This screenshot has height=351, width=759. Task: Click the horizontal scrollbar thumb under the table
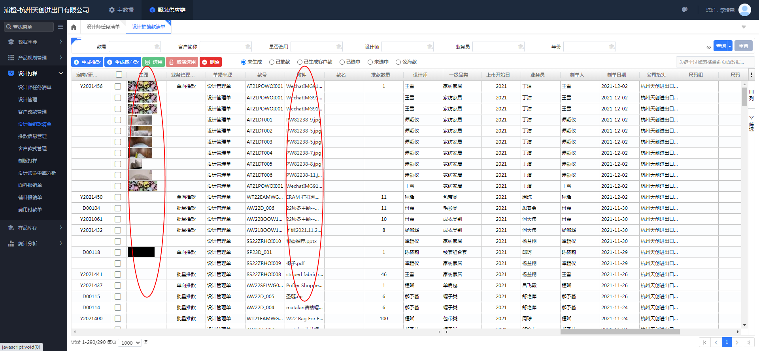(x=620, y=332)
